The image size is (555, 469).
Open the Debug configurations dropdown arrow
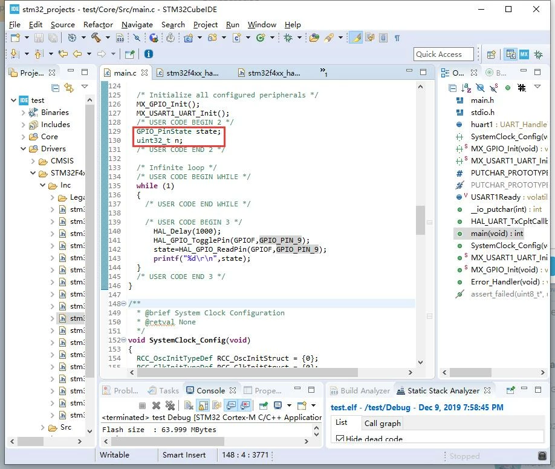point(299,38)
